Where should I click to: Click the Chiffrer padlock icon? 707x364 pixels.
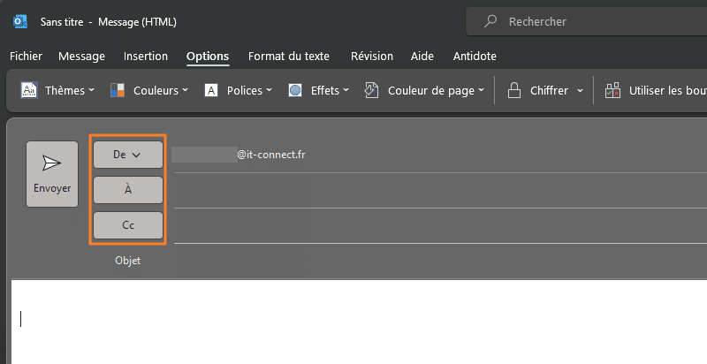(x=514, y=90)
